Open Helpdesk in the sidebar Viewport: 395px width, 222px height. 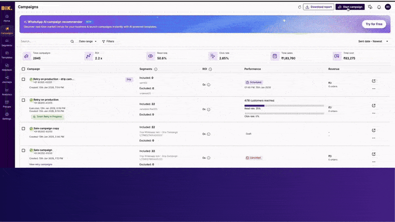(x=7, y=67)
